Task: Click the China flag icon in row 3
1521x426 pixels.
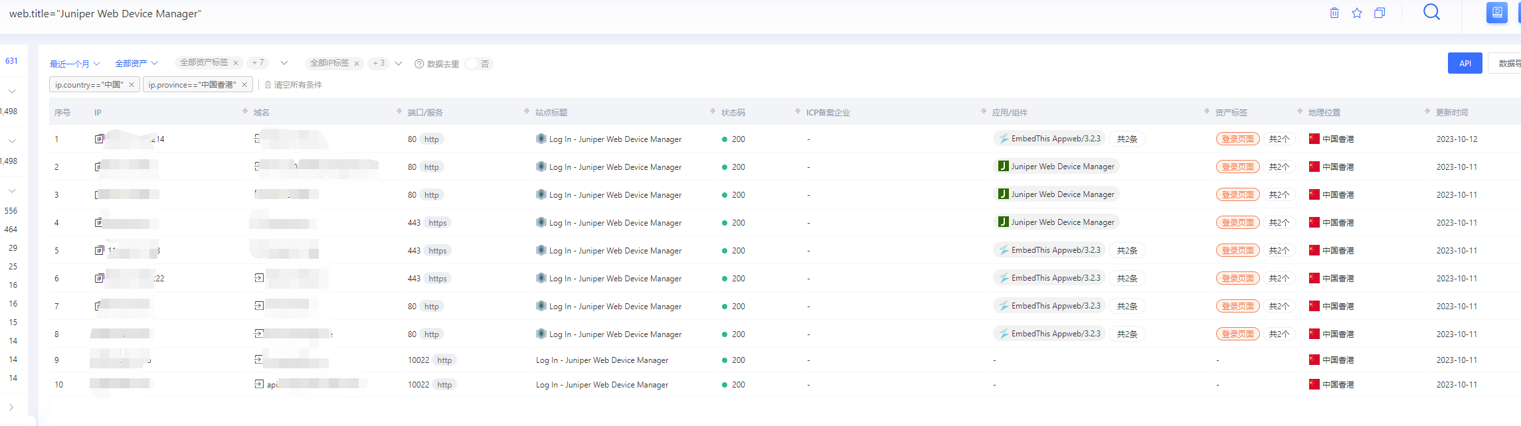Action: pyautogui.click(x=1314, y=194)
